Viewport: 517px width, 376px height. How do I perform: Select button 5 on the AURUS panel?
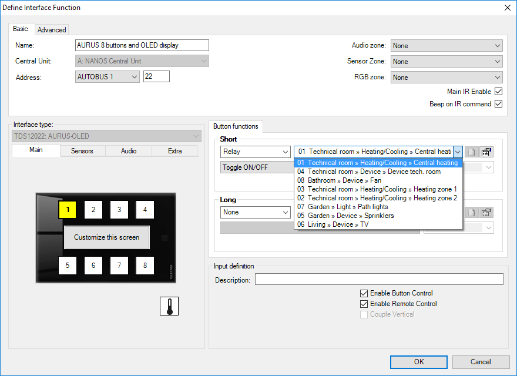point(68,266)
